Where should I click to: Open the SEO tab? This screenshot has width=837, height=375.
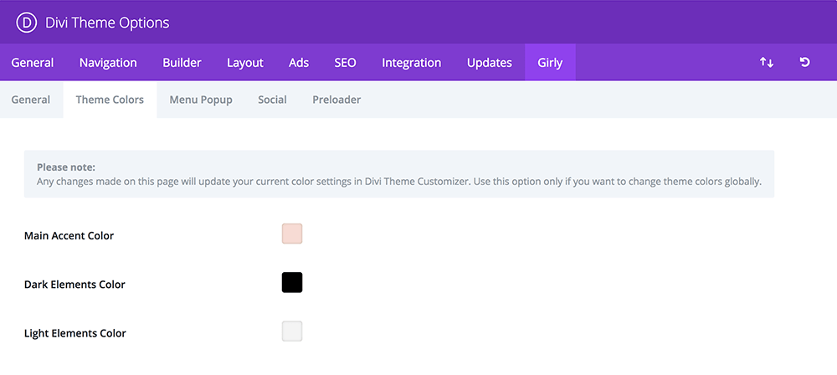tap(345, 63)
